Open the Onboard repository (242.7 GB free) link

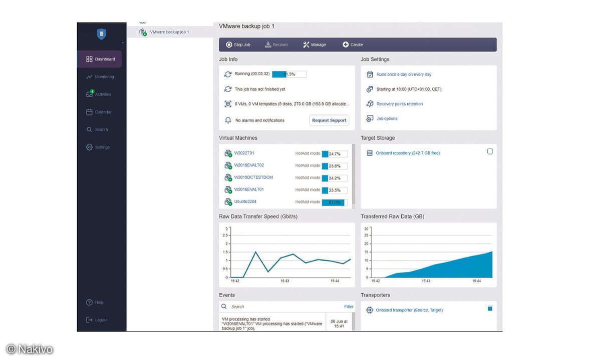[408, 153]
